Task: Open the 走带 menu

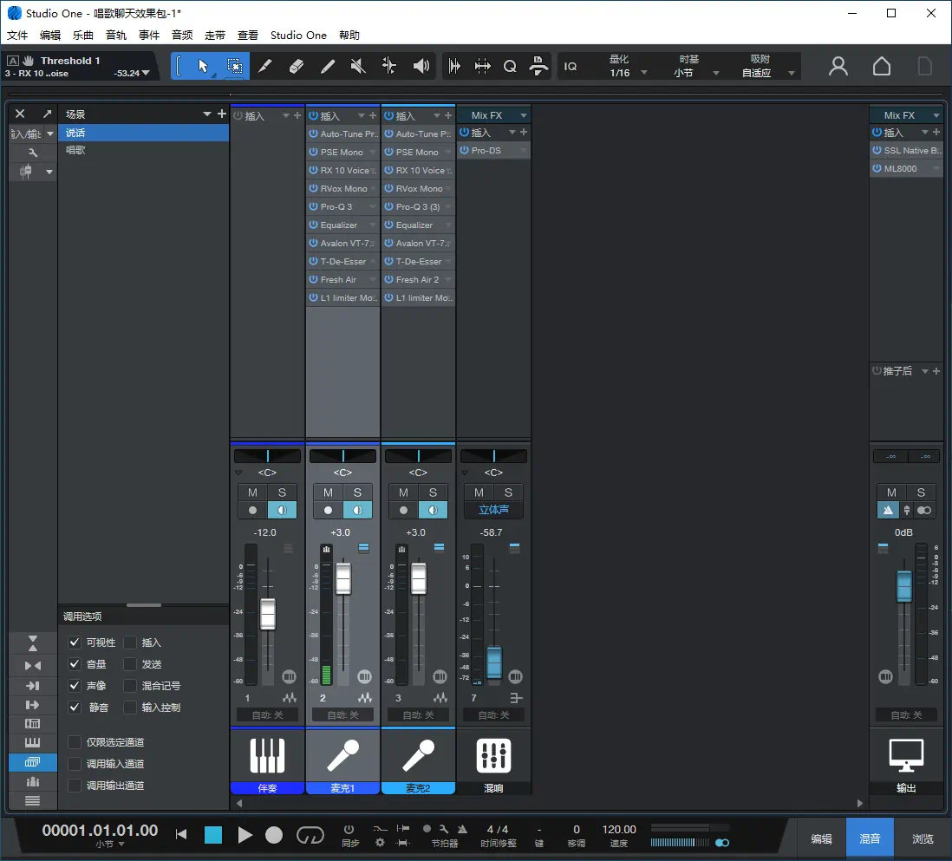Action: click(x=214, y=36)
